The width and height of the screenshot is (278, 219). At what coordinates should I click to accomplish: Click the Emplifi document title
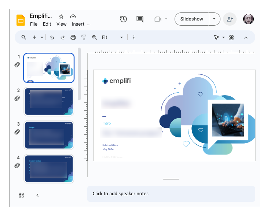coord(41,16)
